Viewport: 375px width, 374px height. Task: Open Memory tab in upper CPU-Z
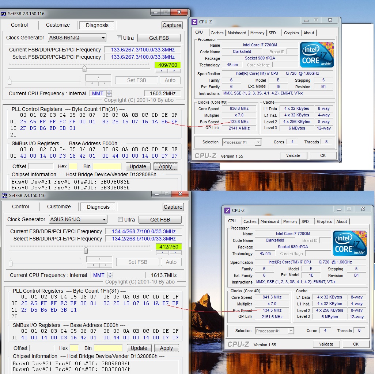pos(257,33)
